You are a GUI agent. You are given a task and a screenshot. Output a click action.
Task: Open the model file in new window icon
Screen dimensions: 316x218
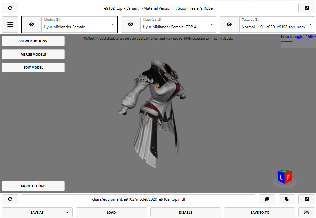(306, 199)
